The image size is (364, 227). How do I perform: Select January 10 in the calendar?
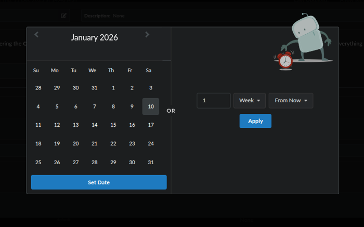point(151,106)
